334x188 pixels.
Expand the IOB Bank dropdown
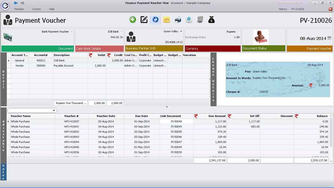point(122,32)
